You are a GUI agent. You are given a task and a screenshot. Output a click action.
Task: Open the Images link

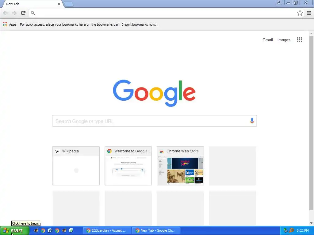coord(284,40)
